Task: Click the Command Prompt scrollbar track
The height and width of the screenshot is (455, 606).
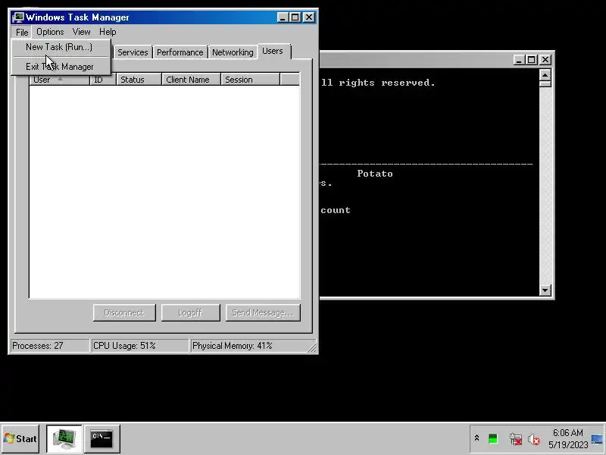Action: (x=545, y=186)
